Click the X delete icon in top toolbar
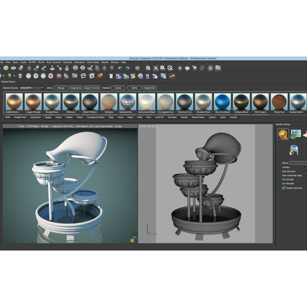This screenshot has height=307, width=307. 112,68
